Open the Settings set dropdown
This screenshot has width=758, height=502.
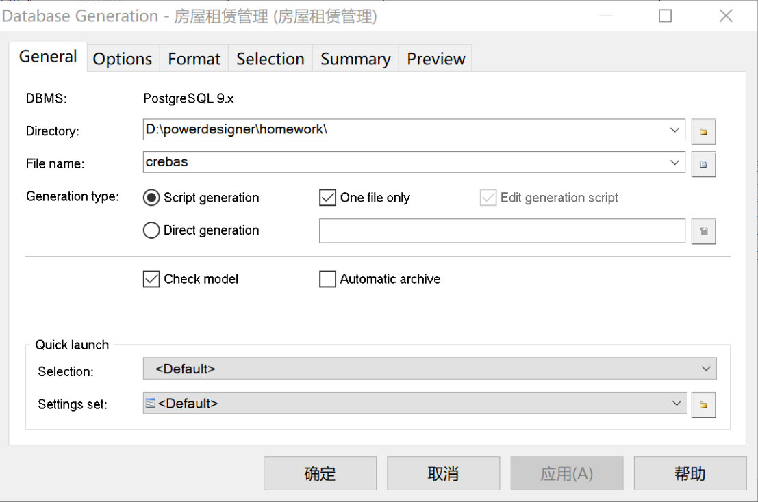point(677,404)
